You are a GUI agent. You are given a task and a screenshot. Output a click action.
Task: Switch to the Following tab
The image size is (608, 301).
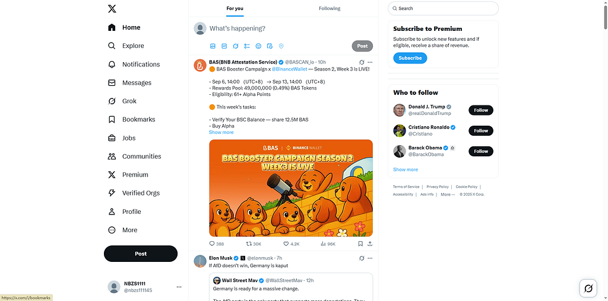point(330,8)
